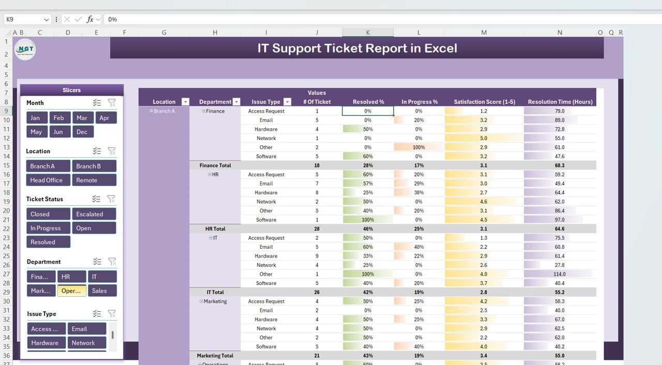Viewport: 662px width, 365px height.
Task: Clear the filter on the Month slicer
Action: click(112, 103)
